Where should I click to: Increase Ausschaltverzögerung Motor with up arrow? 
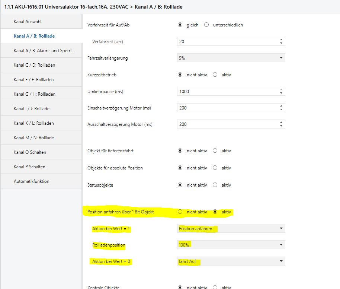point(281,122)
